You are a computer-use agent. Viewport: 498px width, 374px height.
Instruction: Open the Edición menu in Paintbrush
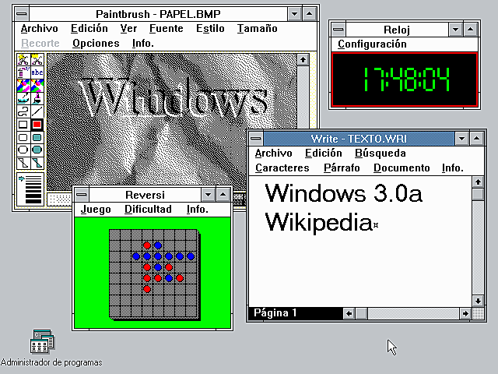click(x=89, y=29)
